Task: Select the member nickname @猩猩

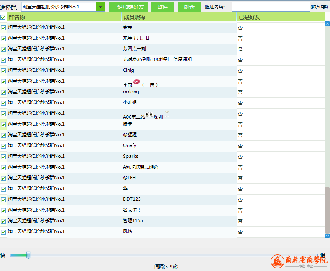Action: coord(130,135)
